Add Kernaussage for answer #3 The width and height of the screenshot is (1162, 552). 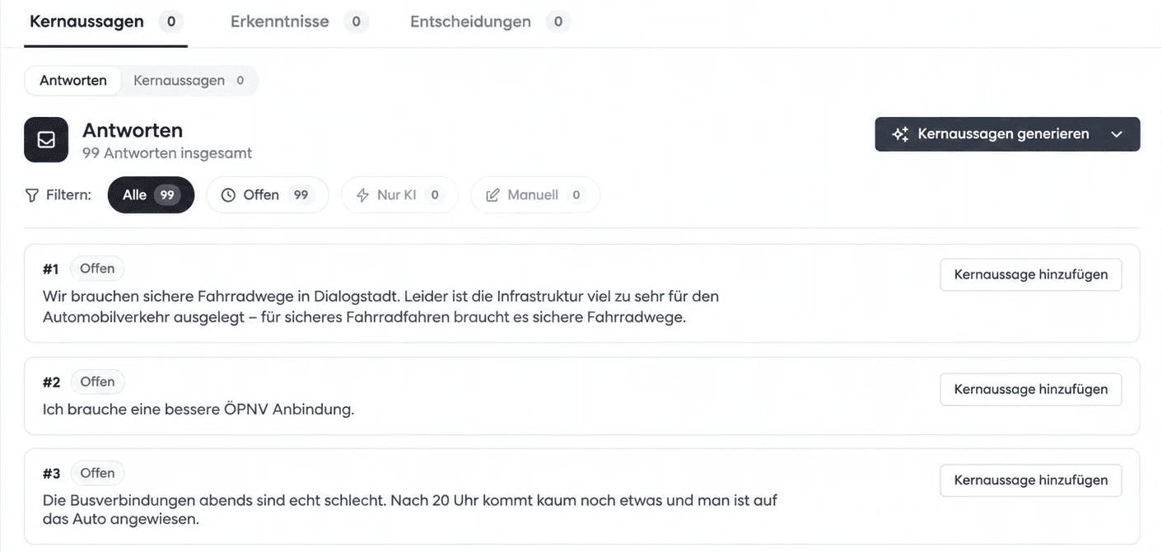(1031, 479)
